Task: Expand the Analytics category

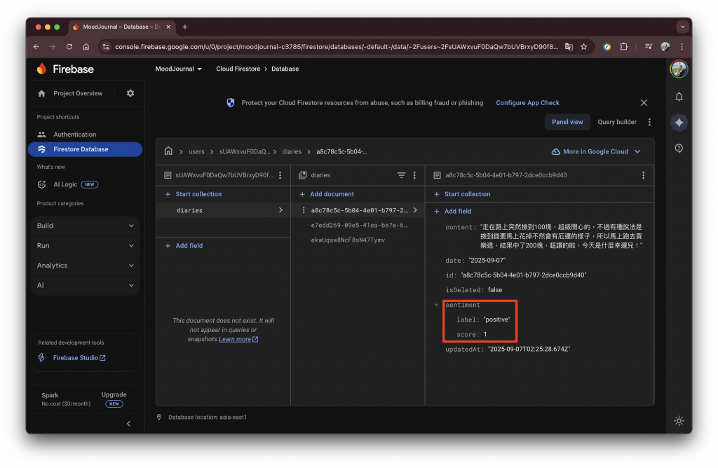Action: point(85,266)
